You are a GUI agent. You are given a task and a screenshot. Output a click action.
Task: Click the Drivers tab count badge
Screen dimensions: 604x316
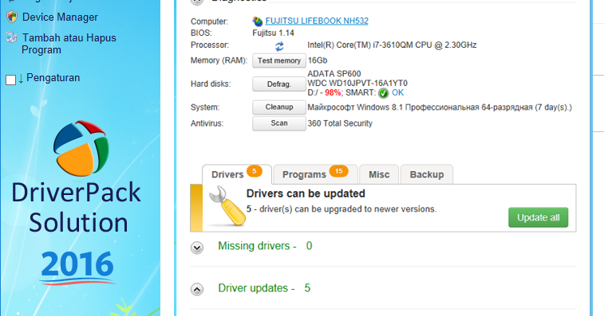[255, 171]
